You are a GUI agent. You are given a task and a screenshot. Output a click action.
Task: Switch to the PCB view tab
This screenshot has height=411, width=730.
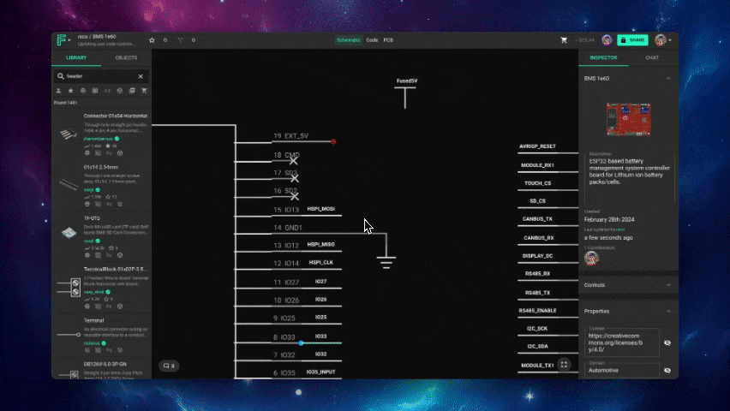pos(388,40)
